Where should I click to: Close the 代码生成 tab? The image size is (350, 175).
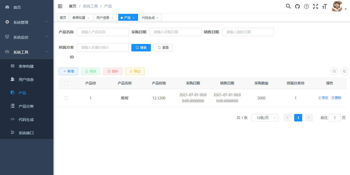(x=158, y=18)
